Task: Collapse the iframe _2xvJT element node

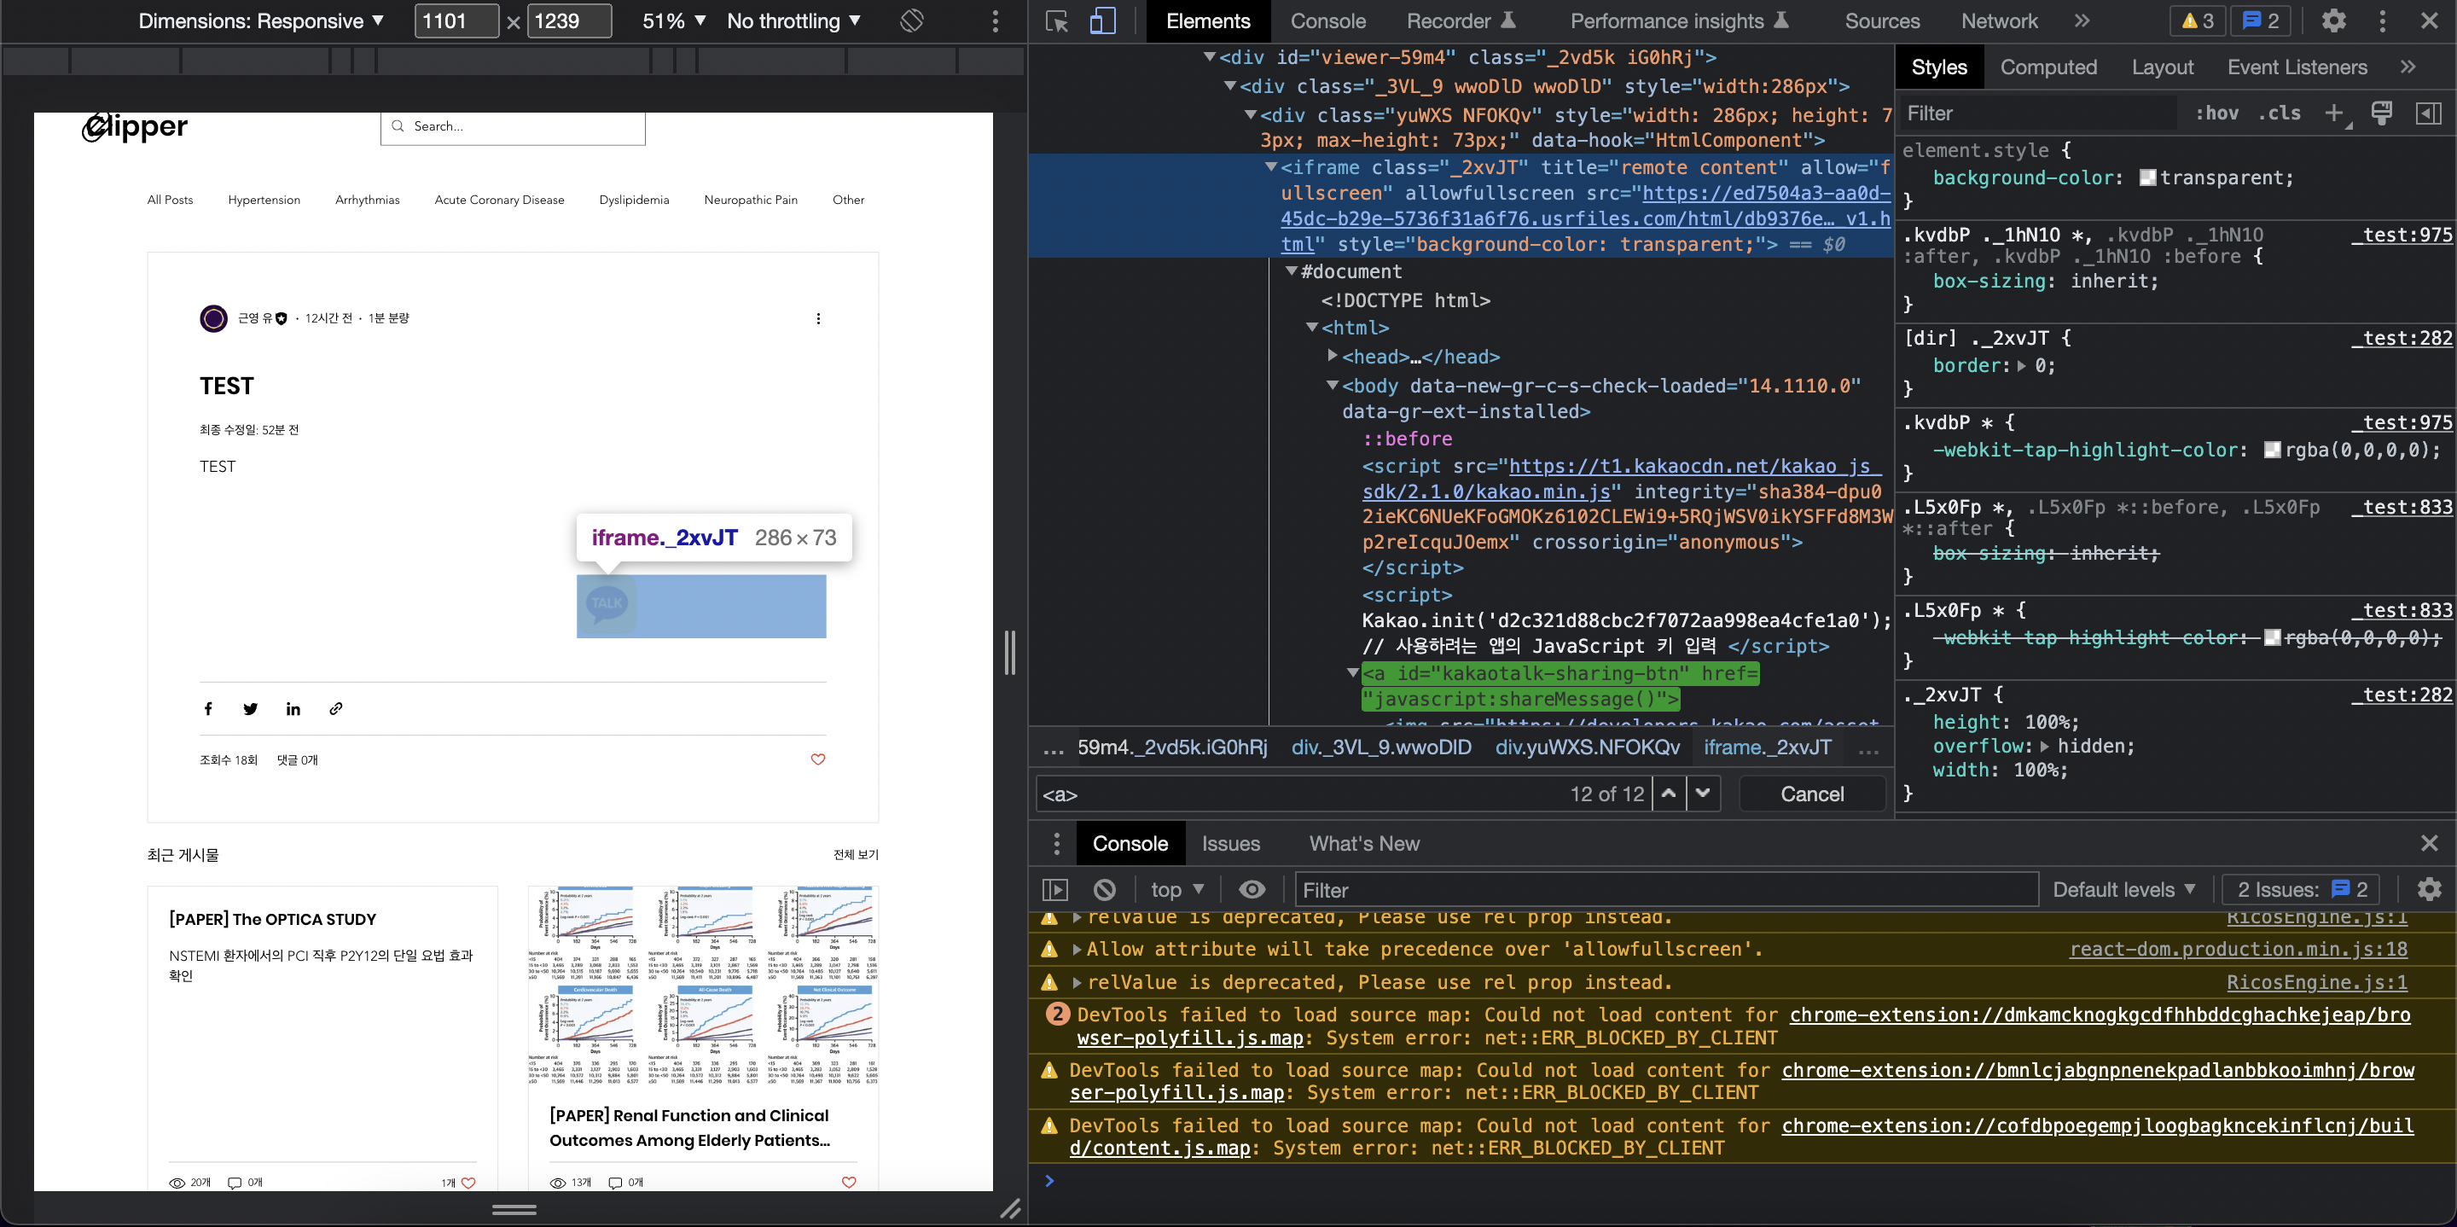Action: click(1270, 168)
